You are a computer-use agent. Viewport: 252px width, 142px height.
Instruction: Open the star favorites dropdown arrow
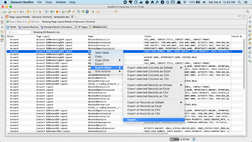click(x=60, y=12)
